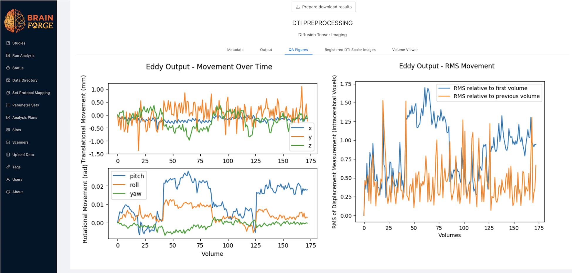572x273 pixels.
Task: Open Data Directory page
Action: point(25,80)
